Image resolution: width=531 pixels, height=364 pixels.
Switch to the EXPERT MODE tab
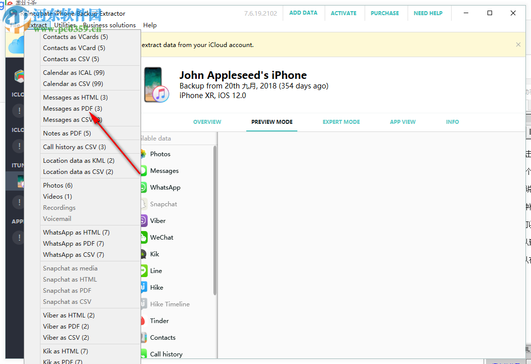(x=341, y=122)
